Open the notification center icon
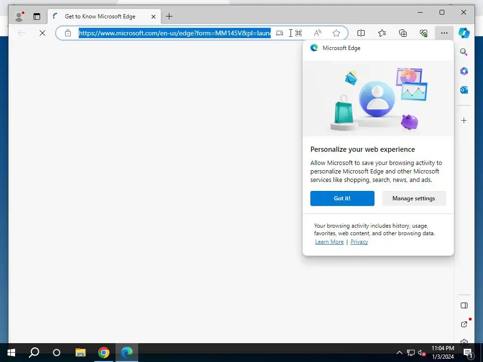The width and height of the screenshot is (483, 362). [x=468, y=353]
